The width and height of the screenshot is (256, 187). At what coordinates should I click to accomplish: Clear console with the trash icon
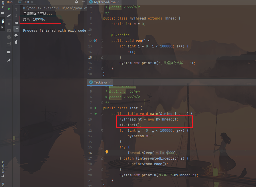[16, 42]
